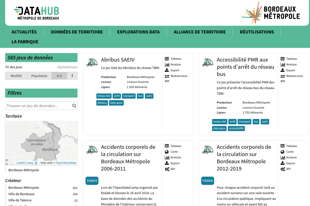Go to Actualités menu
The width and height of the screenshot is (310, 206).
[x=24, y=32]
